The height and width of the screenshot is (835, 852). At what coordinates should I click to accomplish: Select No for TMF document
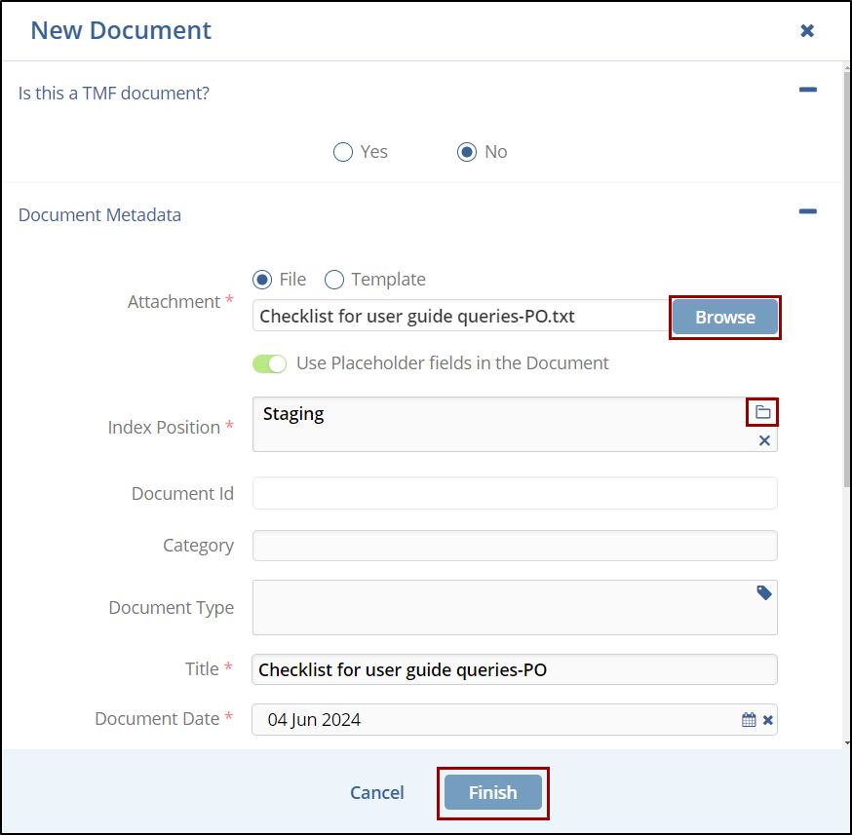pyautogui.click(x=467, y=152)
